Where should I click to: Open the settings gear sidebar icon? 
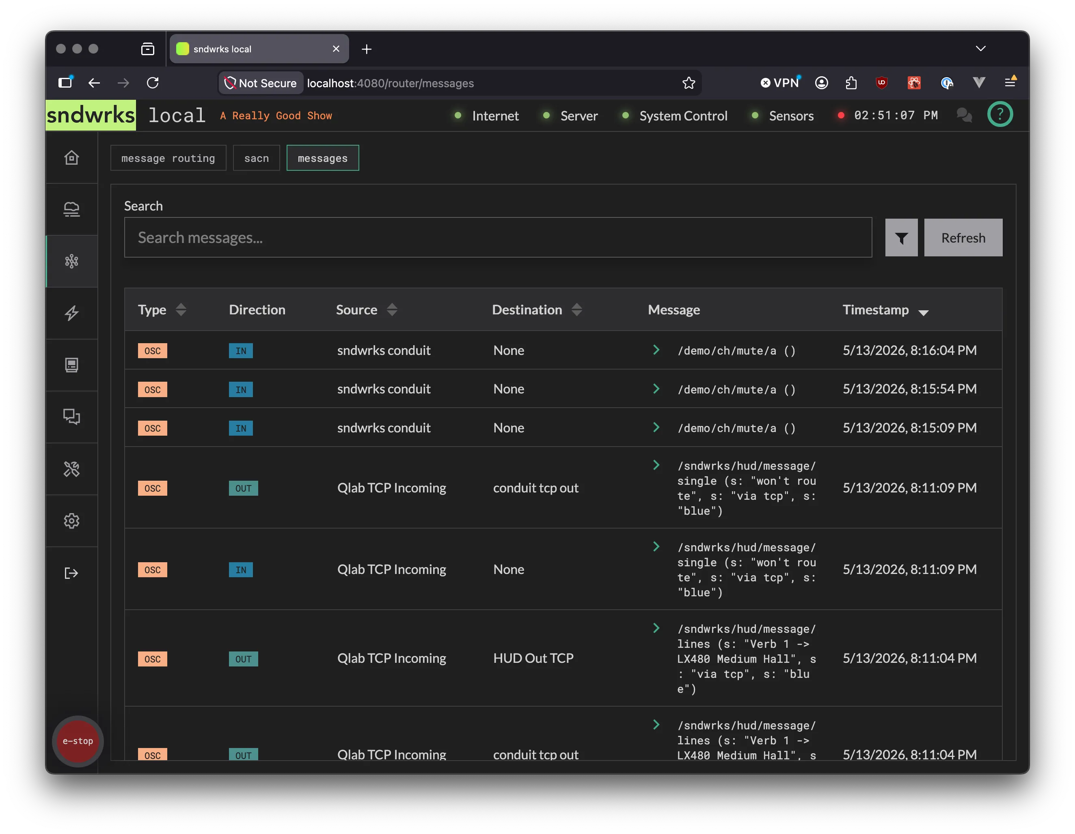[x=72, y=521]
